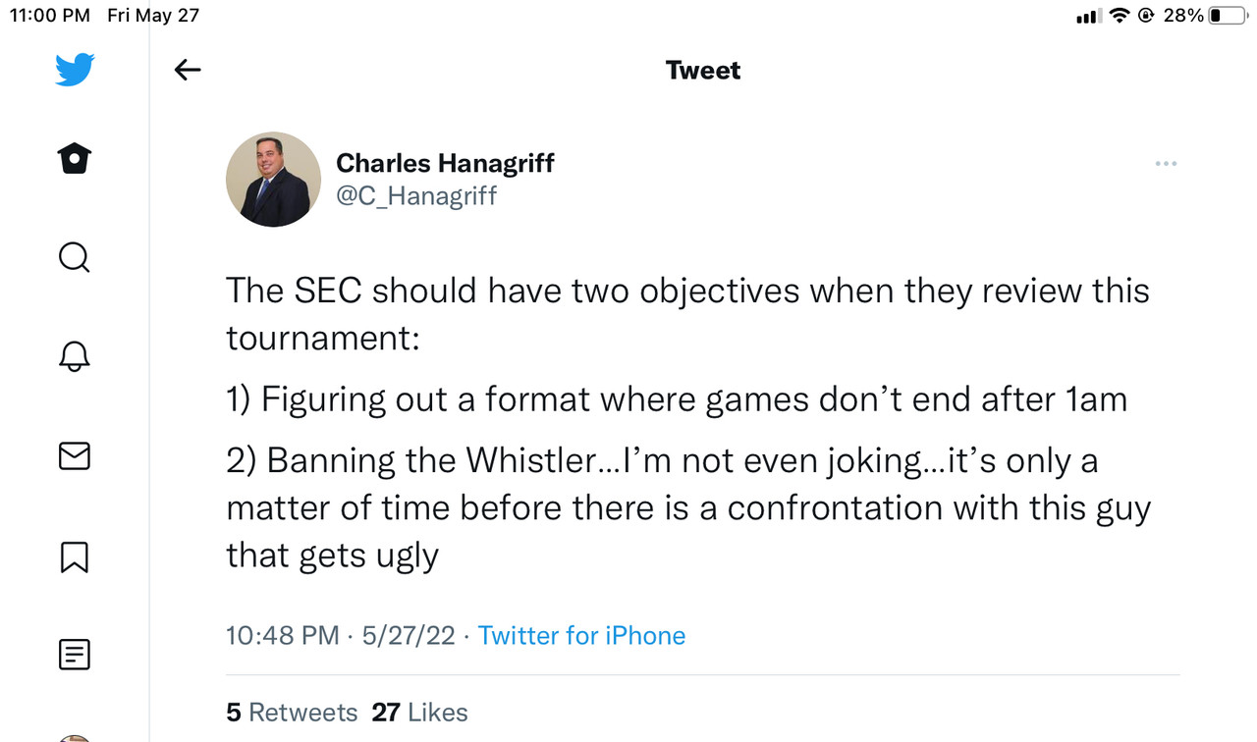Screen dimensions: 1257x742
Task: Click the tweet body text about the SEC
Action: [x=687, y=422]
